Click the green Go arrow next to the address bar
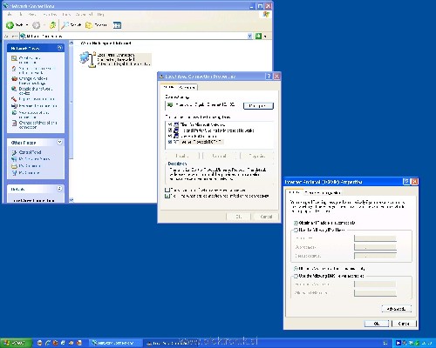Image resolution: width=436 pixels, height=348 pixels. (258, 36)
